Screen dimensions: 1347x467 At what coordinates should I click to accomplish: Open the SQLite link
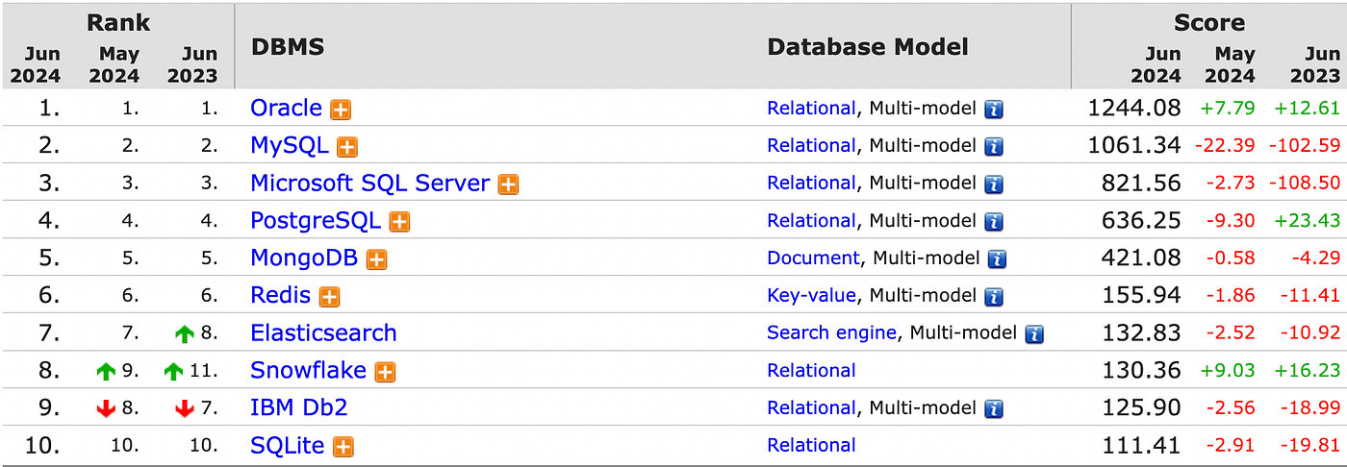coord(287,445)
